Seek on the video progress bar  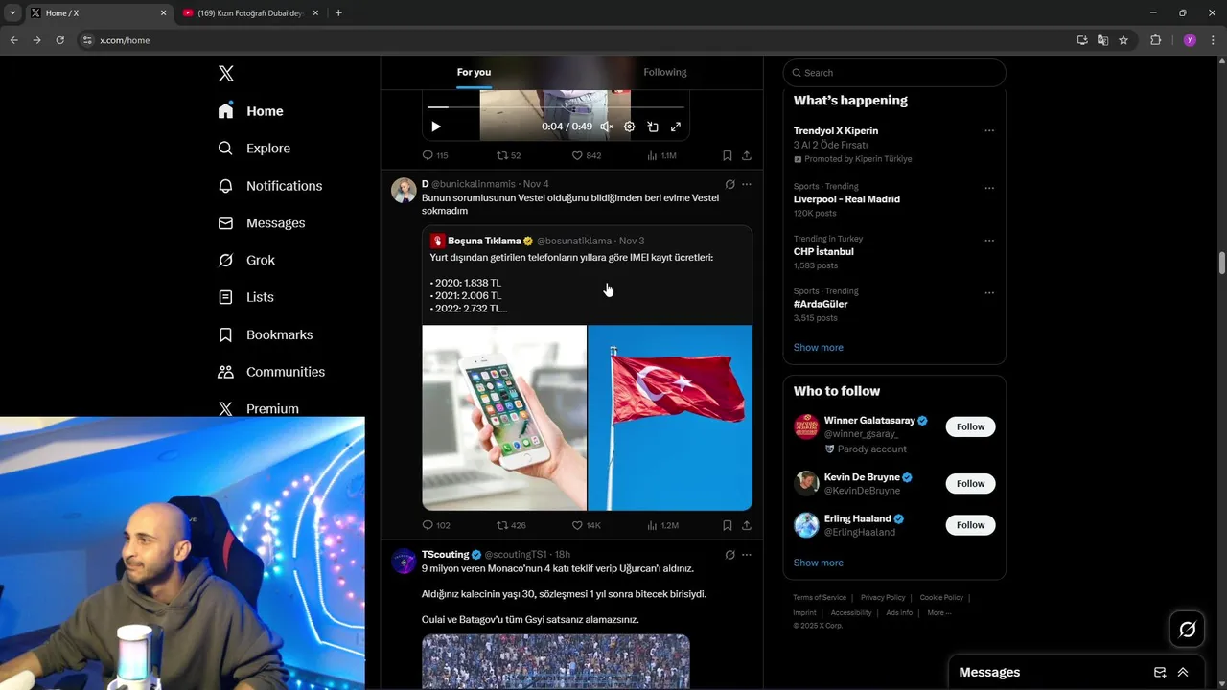tap(556, 107)
